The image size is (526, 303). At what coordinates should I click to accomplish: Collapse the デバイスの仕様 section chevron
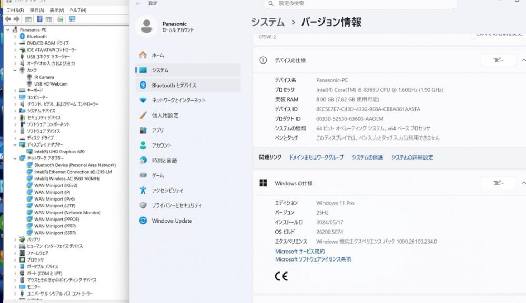coord(523,60)
